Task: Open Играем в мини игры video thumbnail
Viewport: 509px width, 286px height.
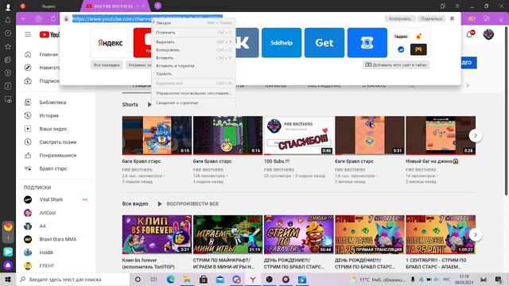Action: (x=227, y=234)
